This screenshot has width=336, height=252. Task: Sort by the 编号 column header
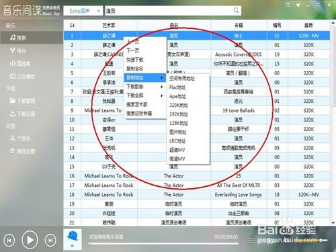coord(277,26)
